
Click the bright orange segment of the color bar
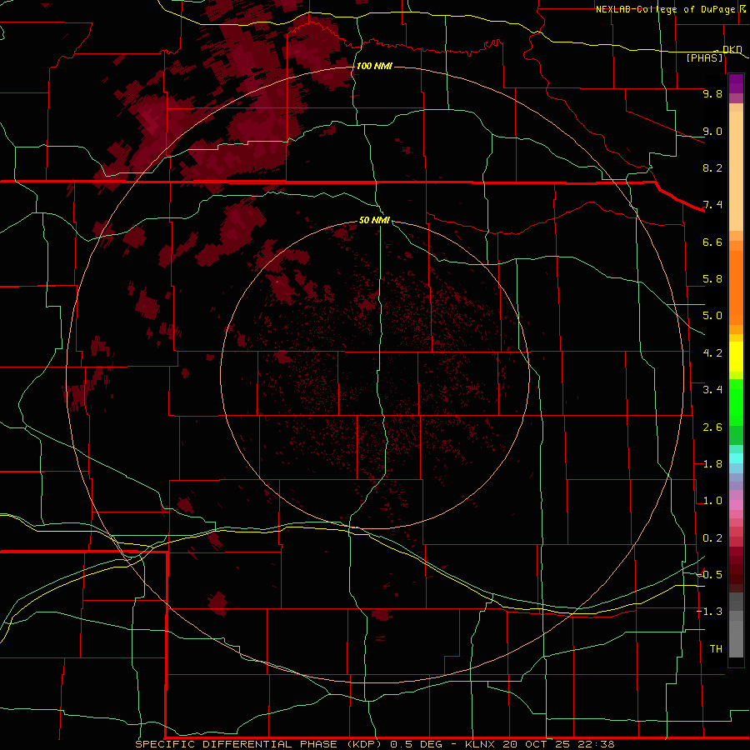(736, 288)
